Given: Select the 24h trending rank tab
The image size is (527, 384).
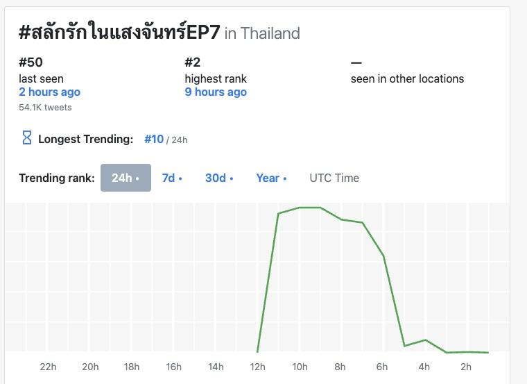Looking at the screenshot, I should coord(126,178).
